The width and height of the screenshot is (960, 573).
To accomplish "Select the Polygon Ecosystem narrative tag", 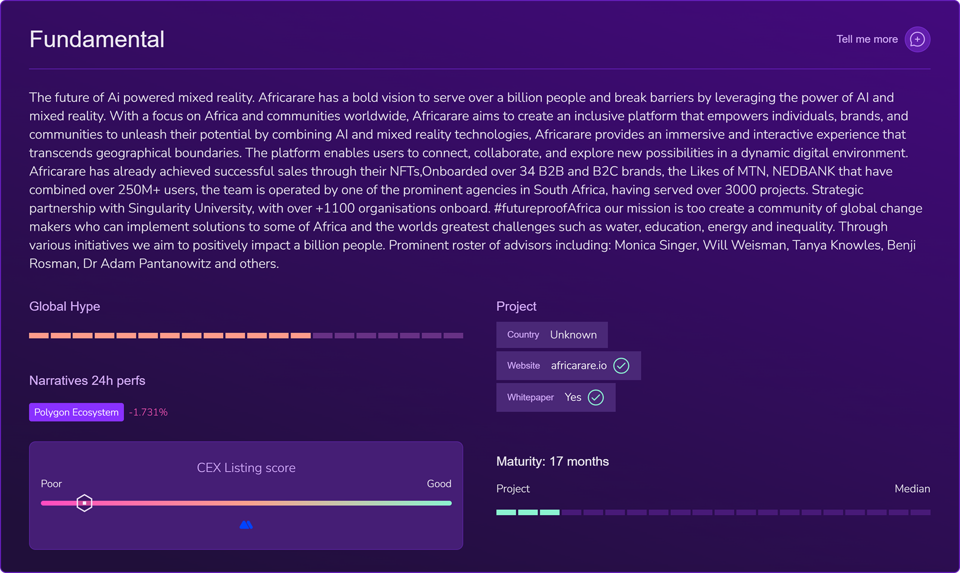I will [76, 412].
